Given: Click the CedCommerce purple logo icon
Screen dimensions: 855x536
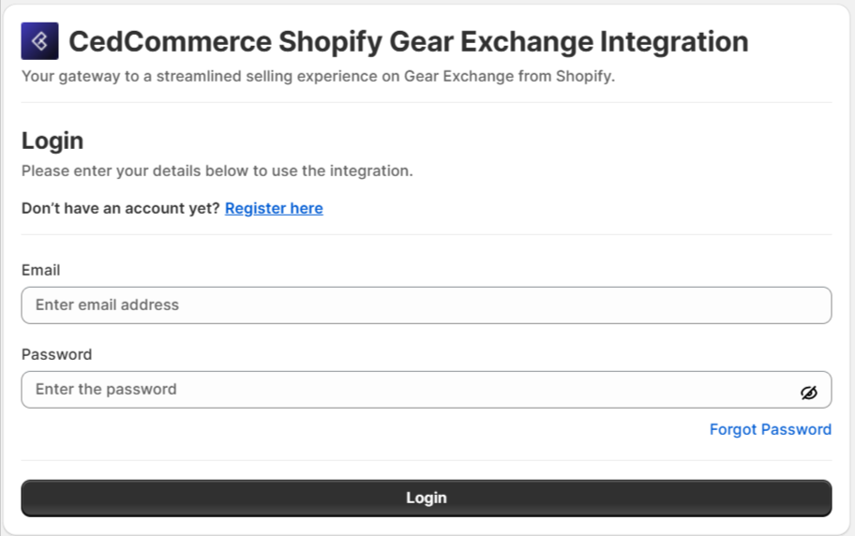Looking at the screenshot, I should 39,41.
